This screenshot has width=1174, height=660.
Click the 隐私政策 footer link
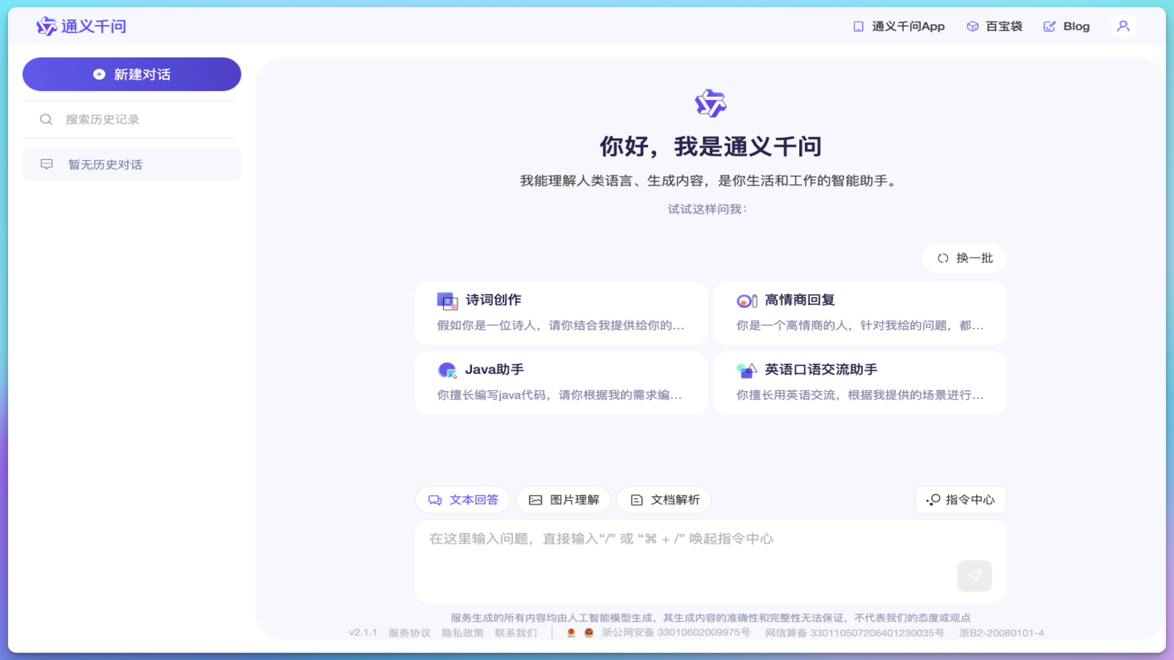[x=463, y=632]
